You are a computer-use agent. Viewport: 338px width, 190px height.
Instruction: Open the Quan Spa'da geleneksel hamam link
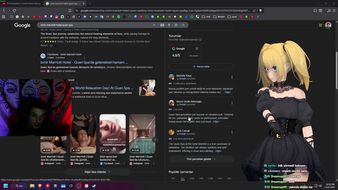click(x=84, y=62)
